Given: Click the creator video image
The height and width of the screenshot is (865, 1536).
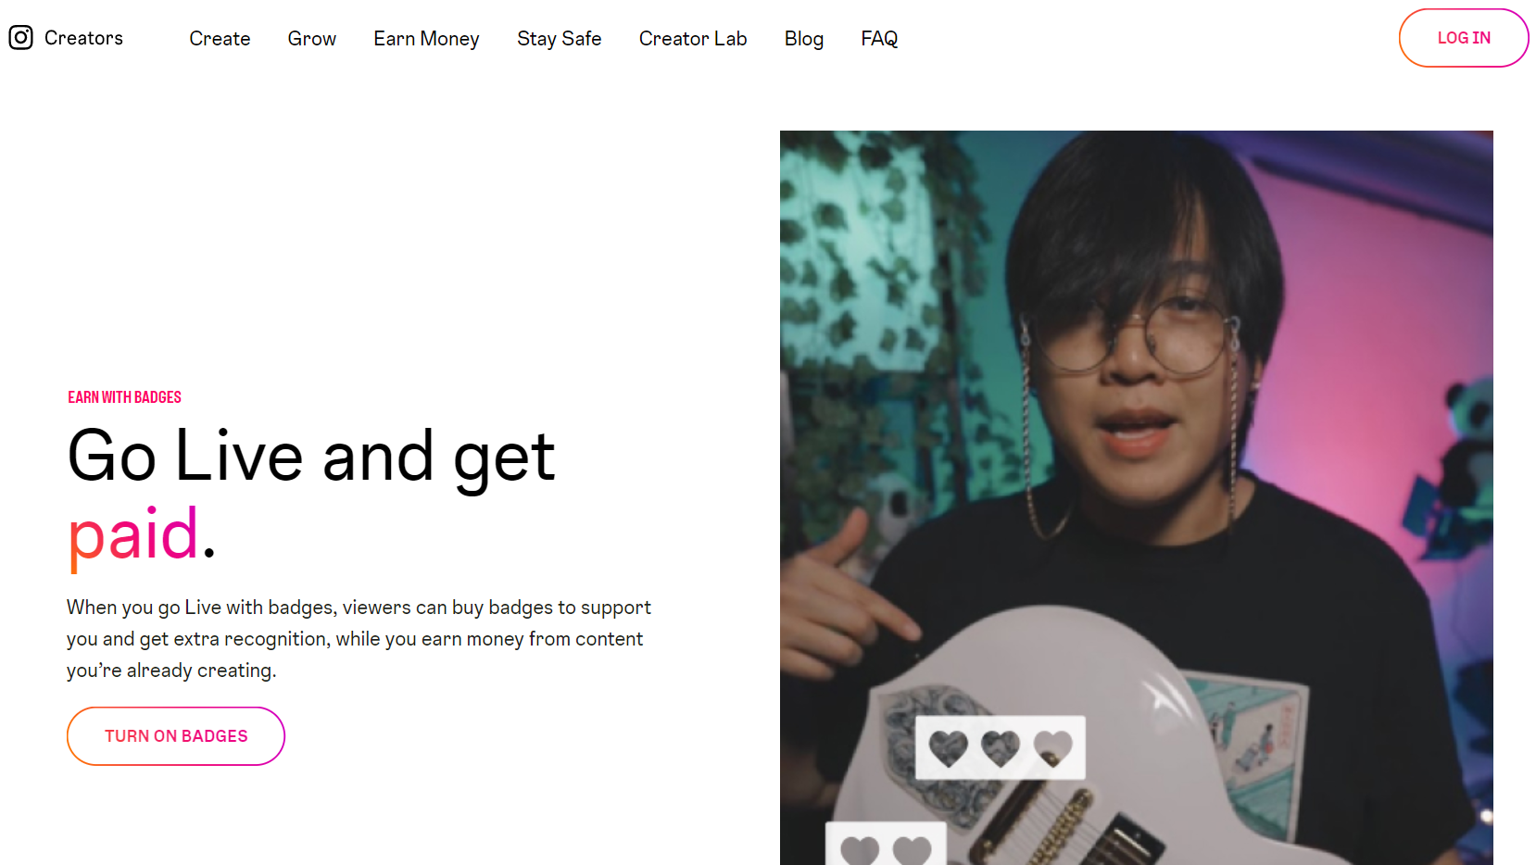Looking at the screenshot, I should point(1137,497).
